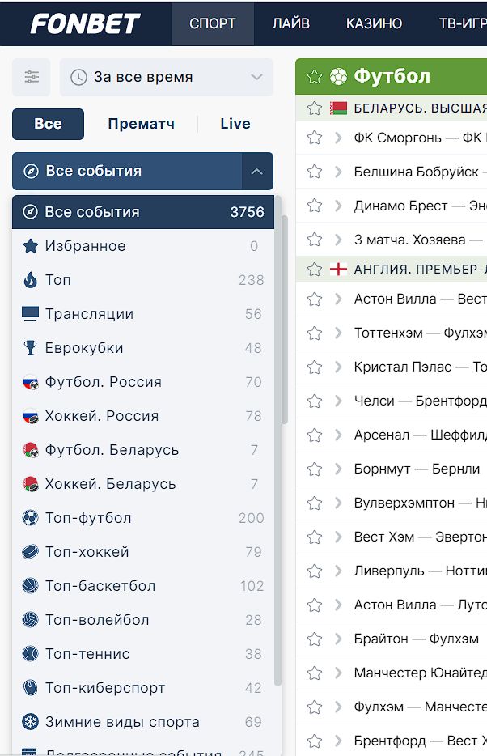Viewport: 487px width, 756px height.
Task: Collapse the Все события list arrow
Action: coord(257,171)
